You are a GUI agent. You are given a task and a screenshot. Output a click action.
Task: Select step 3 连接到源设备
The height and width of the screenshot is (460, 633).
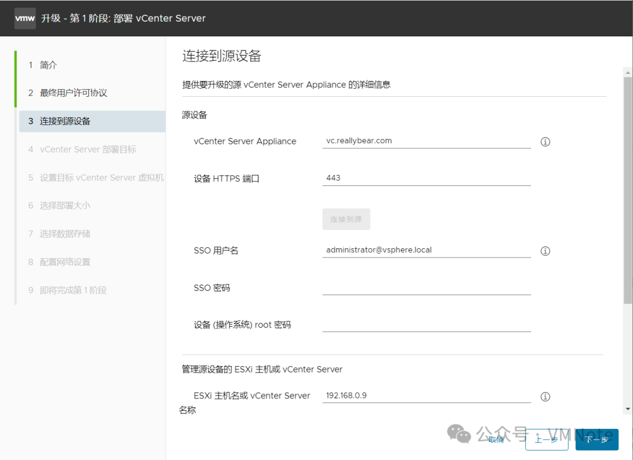pyautogui.click(x=92, y=121)
